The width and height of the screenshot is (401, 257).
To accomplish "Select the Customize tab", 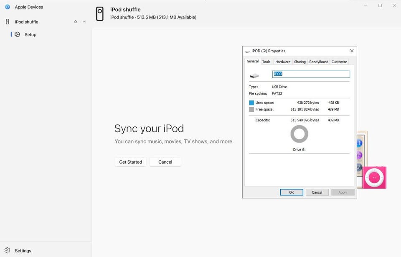I will [x=339, y=62].
